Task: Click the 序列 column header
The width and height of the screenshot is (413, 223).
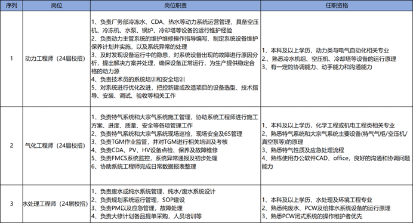Action: (11, 5)
